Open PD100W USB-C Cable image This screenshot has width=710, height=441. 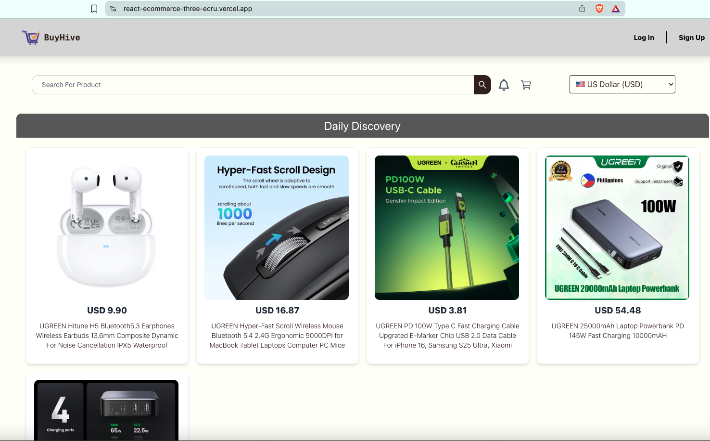pyautogui.click(x=447, y=228)
